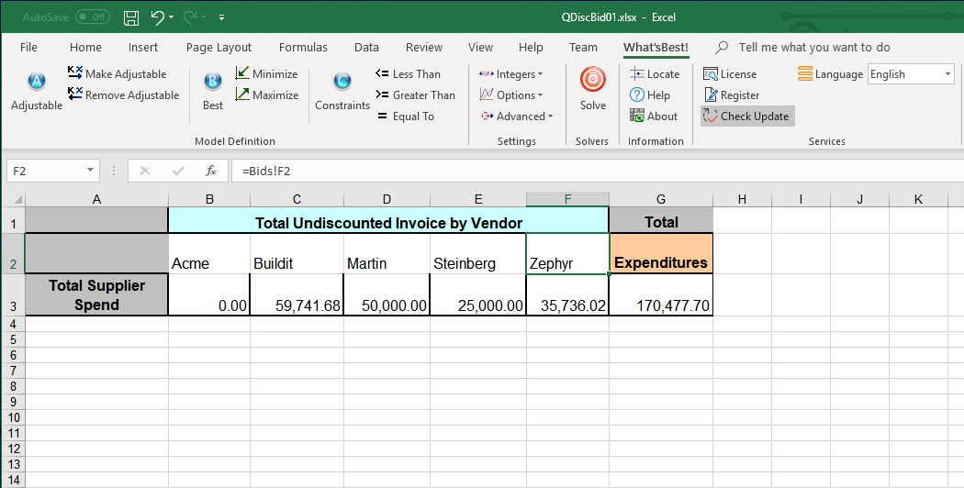964x488 pixels.
Task: Click the Adjustable blue A icon
Action: pyautogui.click(x=37, y=81)
